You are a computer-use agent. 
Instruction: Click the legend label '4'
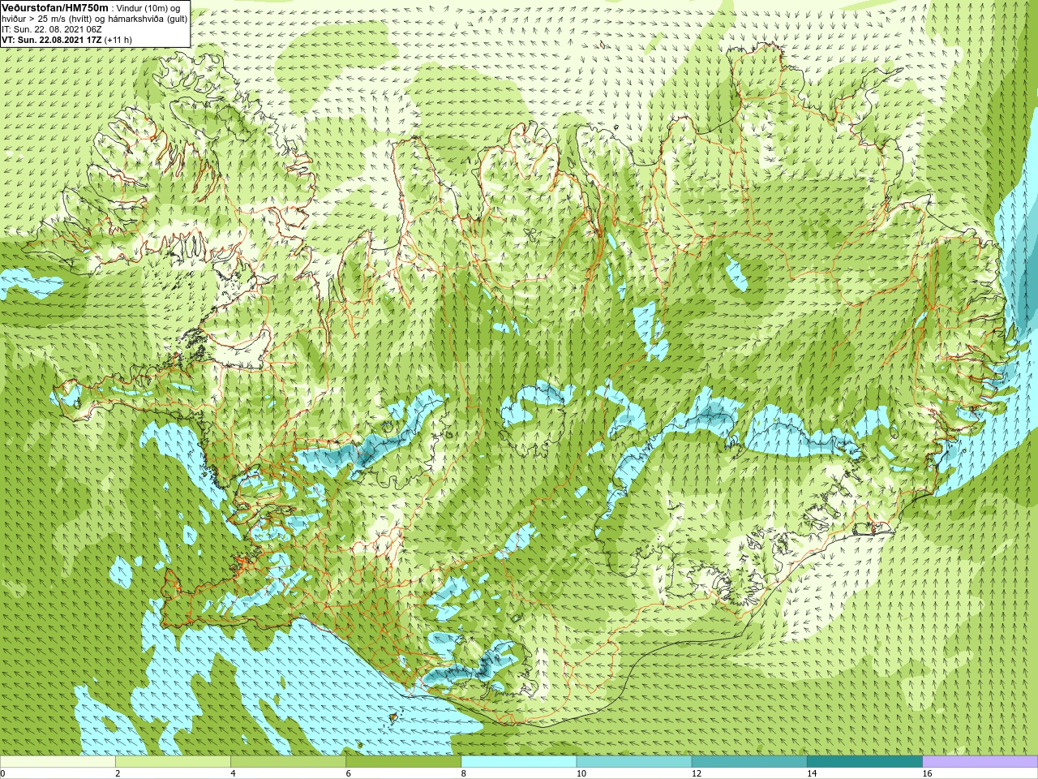[x=233, y=773]
